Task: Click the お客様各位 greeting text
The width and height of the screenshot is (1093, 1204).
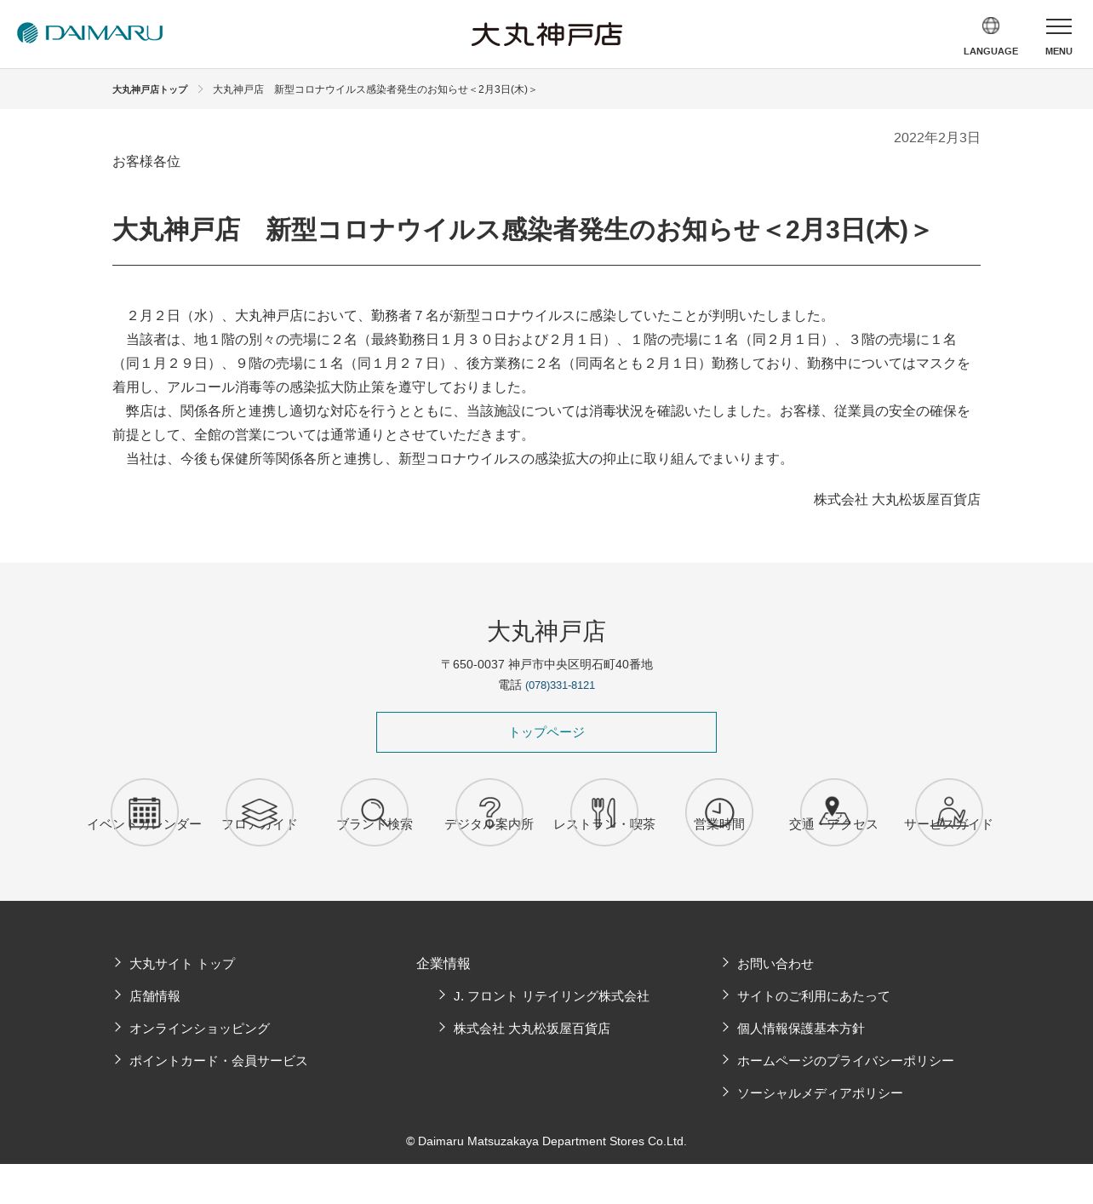Action: click(x=146, y=162)
